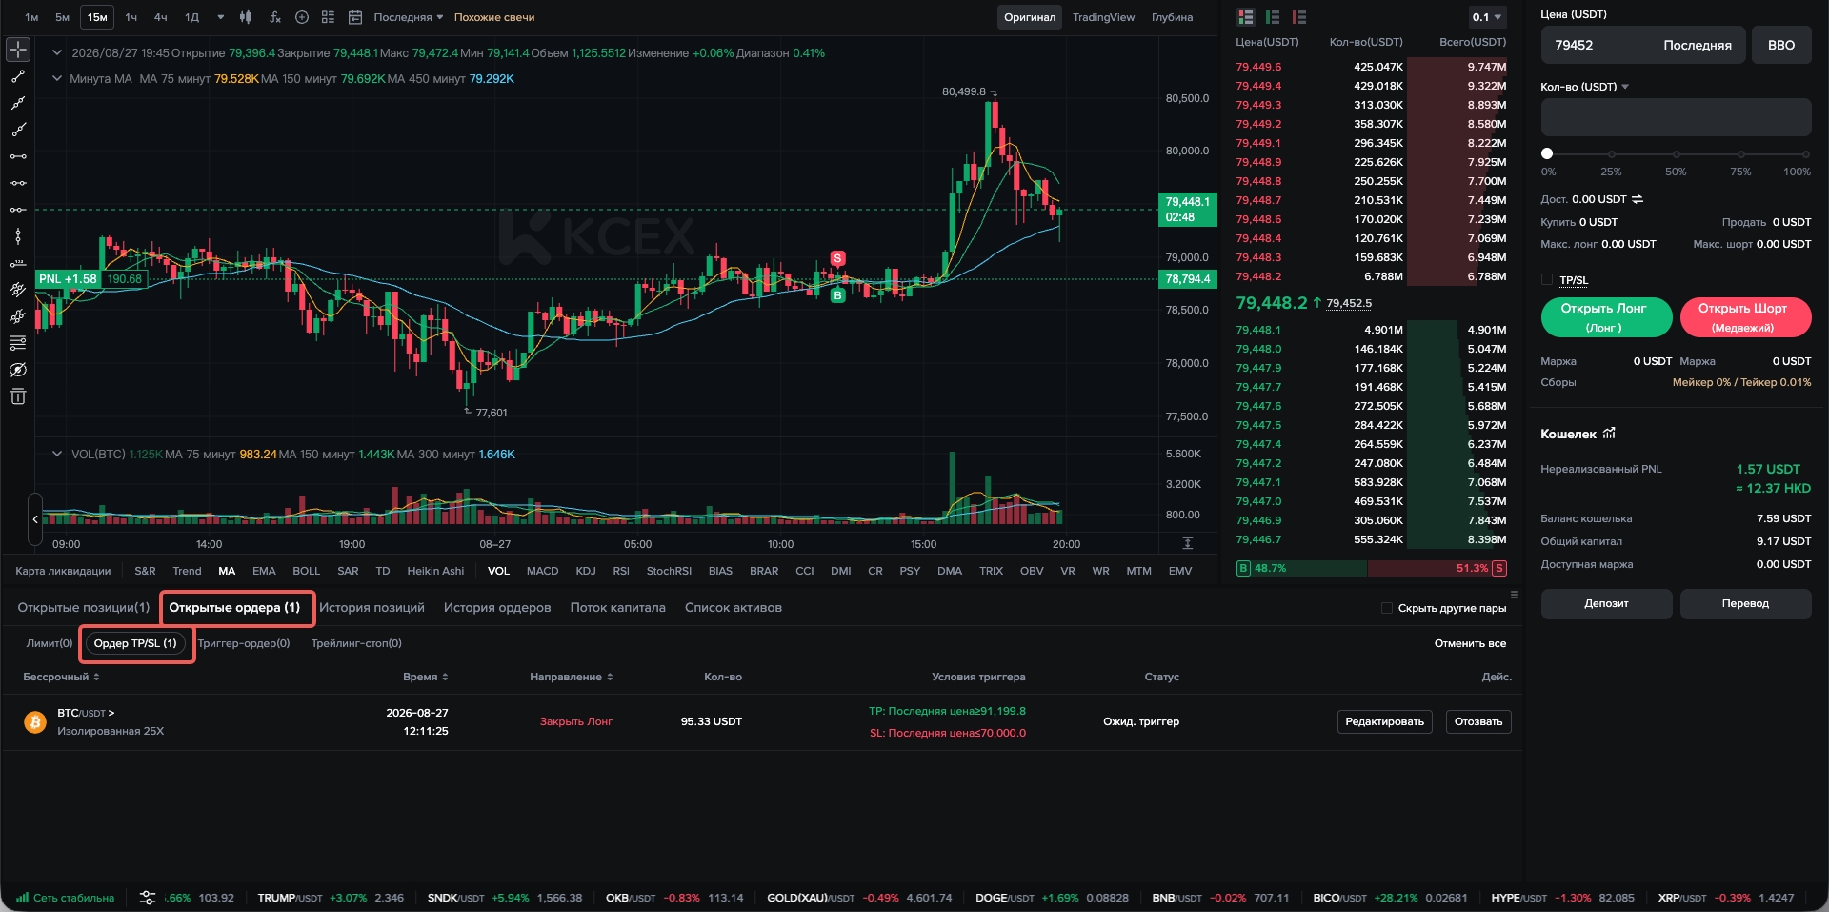This screenshot has width=1829, height=912.
Task: Select the Depth (Глубина) chart tab
Action: [1172, 17]
